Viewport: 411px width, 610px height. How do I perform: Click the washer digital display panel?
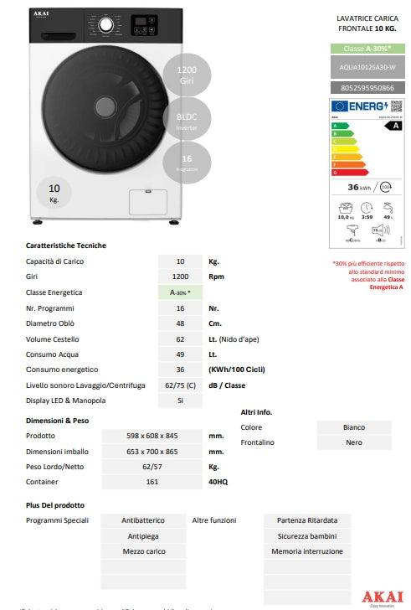coord(144,25)
